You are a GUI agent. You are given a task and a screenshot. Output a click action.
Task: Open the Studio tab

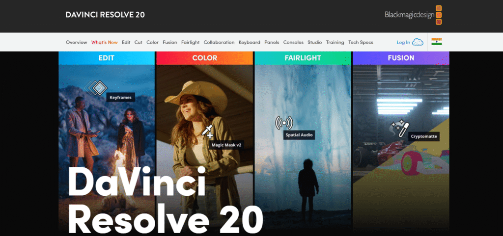click(x=314, y=42)
